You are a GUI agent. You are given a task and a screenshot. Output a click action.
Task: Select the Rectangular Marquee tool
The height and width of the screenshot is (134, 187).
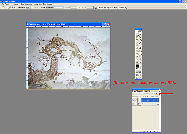(x=137, y=34)
